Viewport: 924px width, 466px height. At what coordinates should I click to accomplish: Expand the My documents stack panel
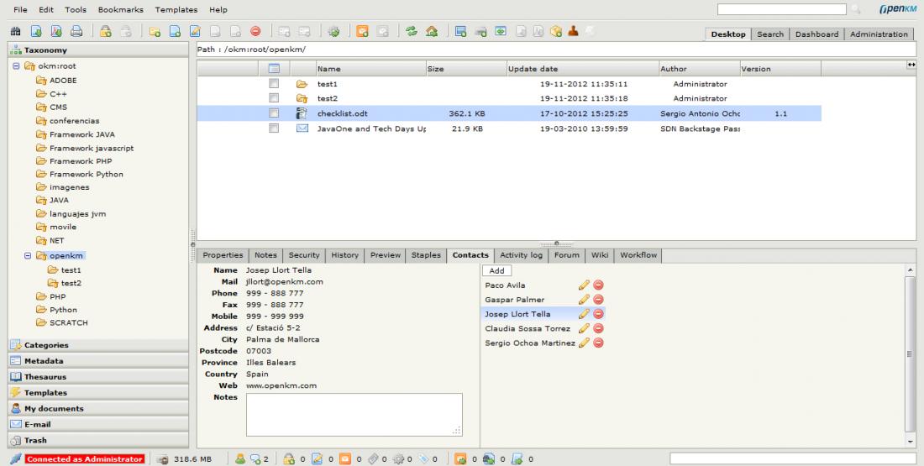tap(98, 409)
